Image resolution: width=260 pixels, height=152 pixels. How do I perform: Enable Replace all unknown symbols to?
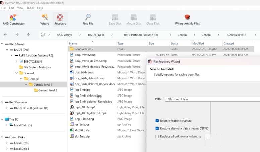pos(157,136)
